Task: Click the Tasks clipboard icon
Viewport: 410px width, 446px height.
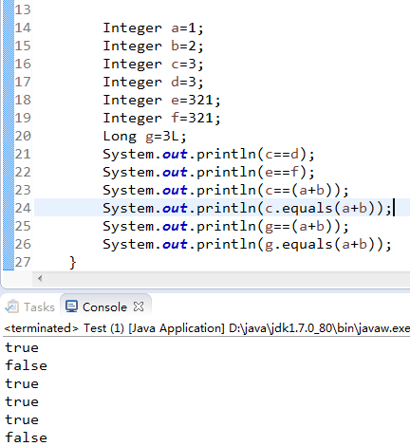Action: [12, 307]
